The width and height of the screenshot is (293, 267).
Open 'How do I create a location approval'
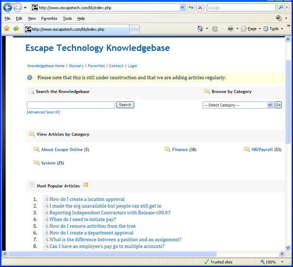click(x=87, y=199)
